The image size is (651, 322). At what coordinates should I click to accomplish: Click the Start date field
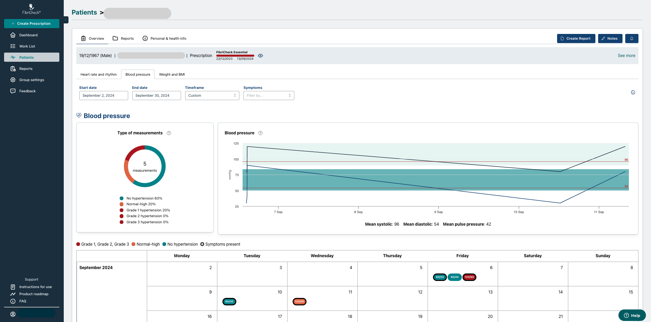[103, 95]
